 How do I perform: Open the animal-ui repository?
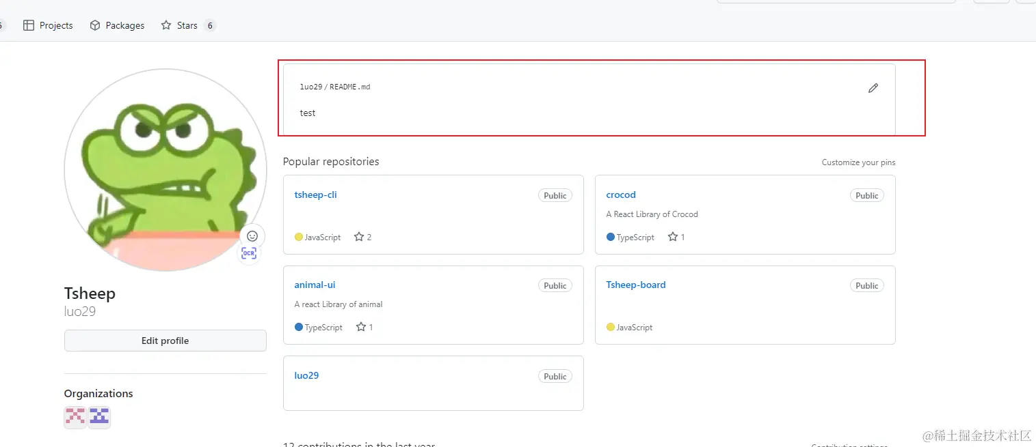[315, 285]
